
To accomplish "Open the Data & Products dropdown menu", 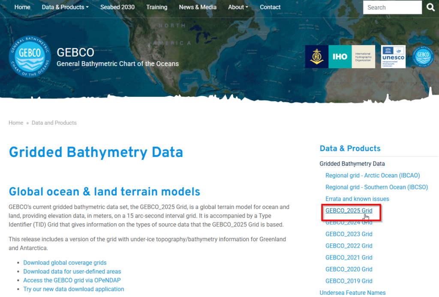I will point(64,7).
